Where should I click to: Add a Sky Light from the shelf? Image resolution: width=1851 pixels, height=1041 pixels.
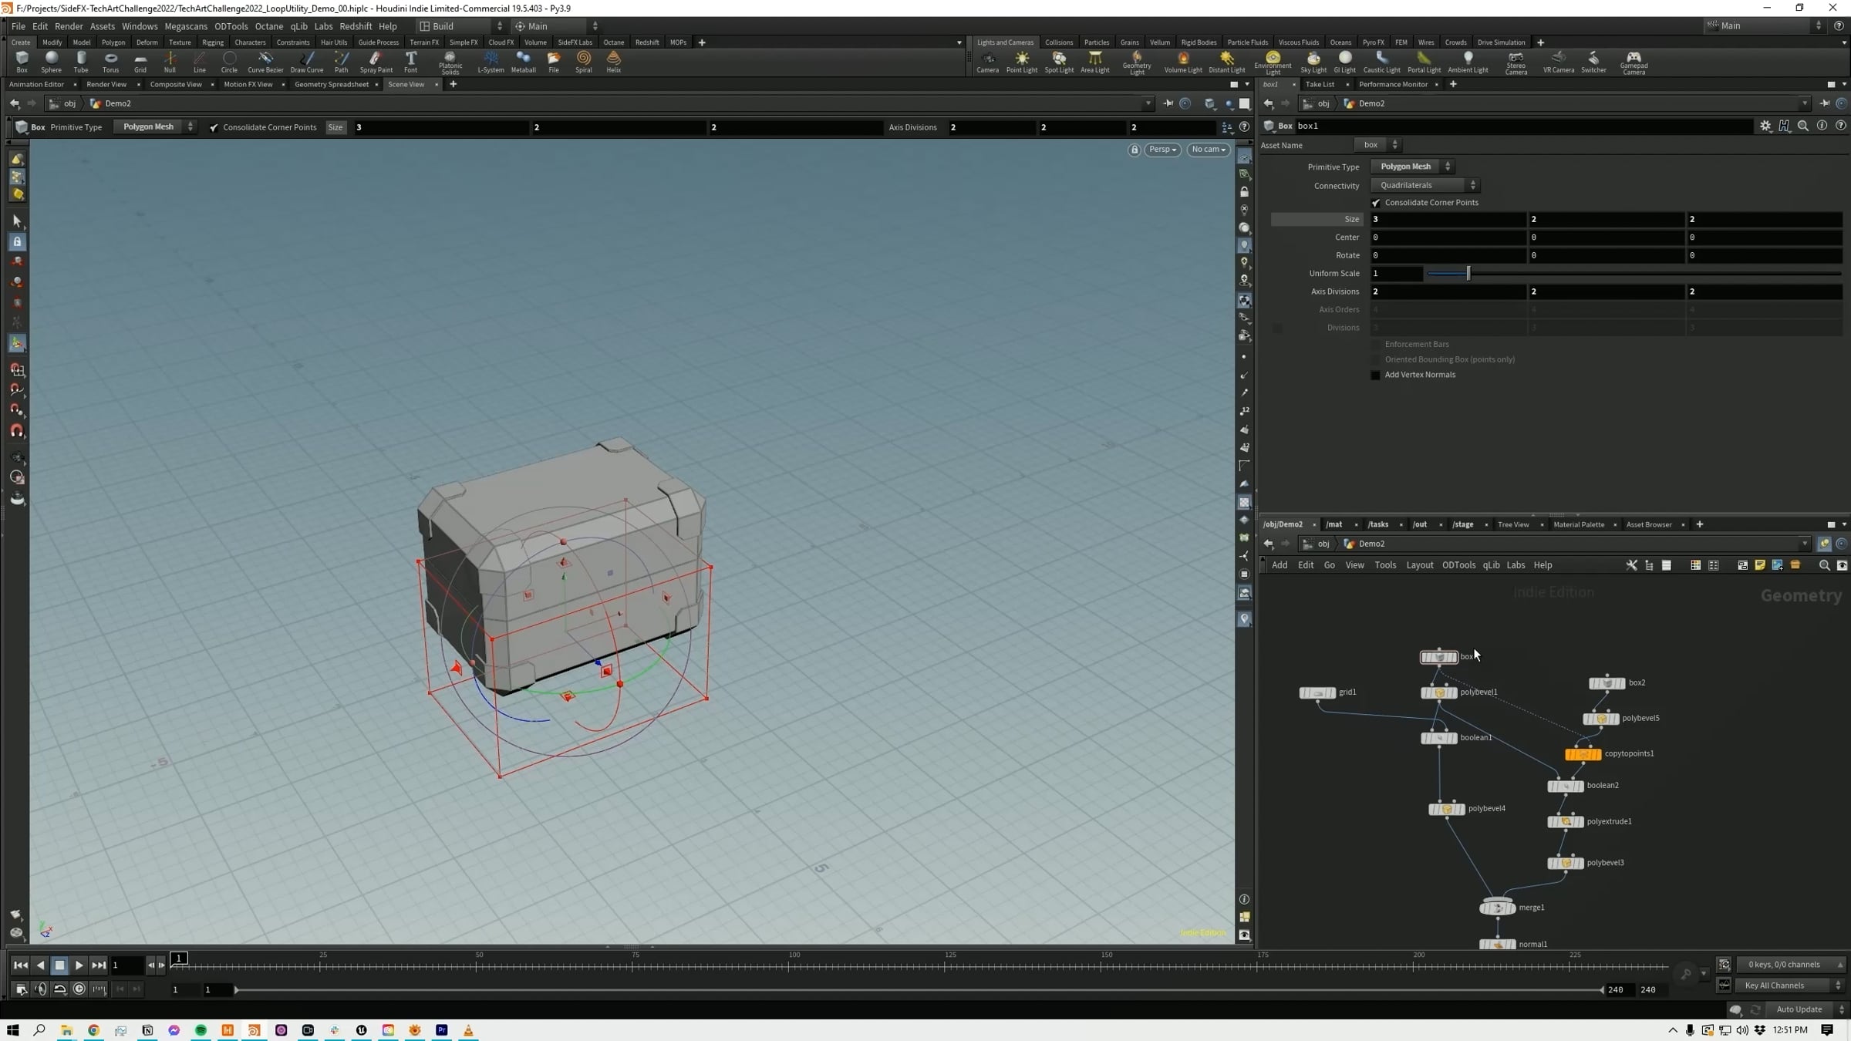pyautogui.click(x=1313, y=62)
